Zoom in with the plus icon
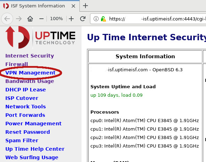This screenshot has height=162, width=206. pos(71,19)
